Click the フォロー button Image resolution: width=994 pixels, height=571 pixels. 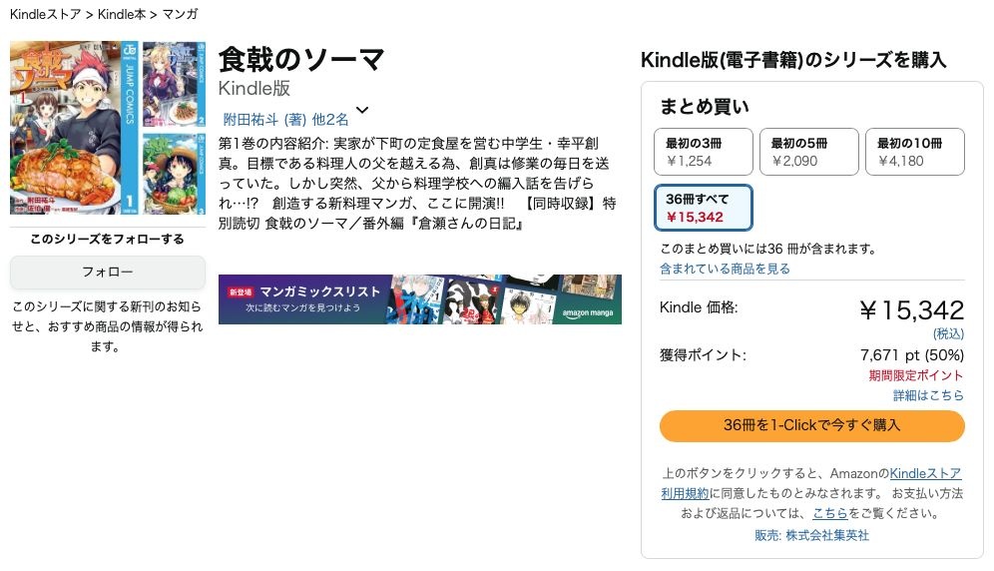[107, 273]
